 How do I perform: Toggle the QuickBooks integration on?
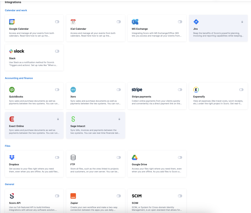pos(57,90)
